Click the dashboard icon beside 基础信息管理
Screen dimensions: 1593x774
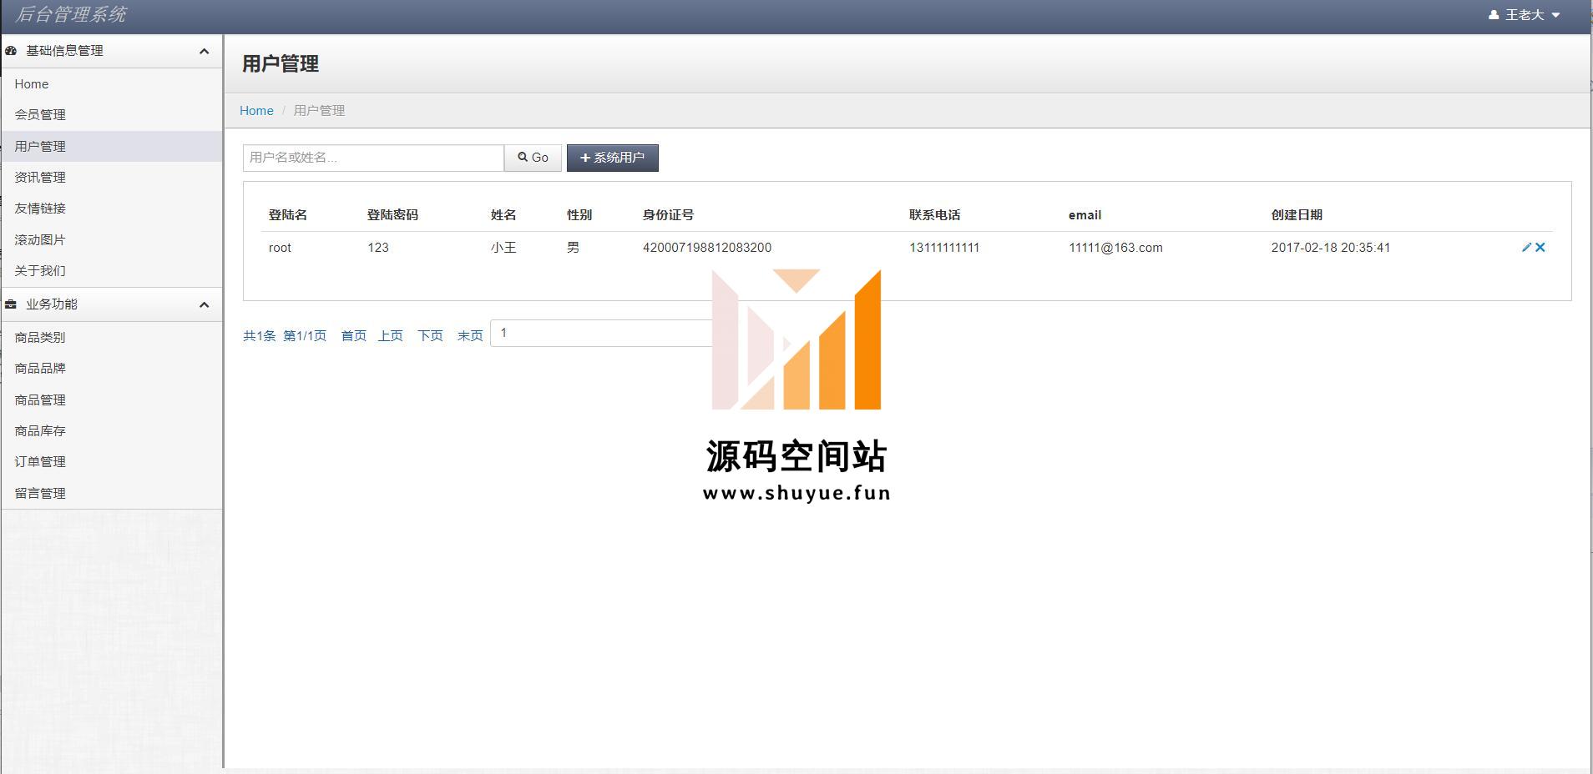11,51
